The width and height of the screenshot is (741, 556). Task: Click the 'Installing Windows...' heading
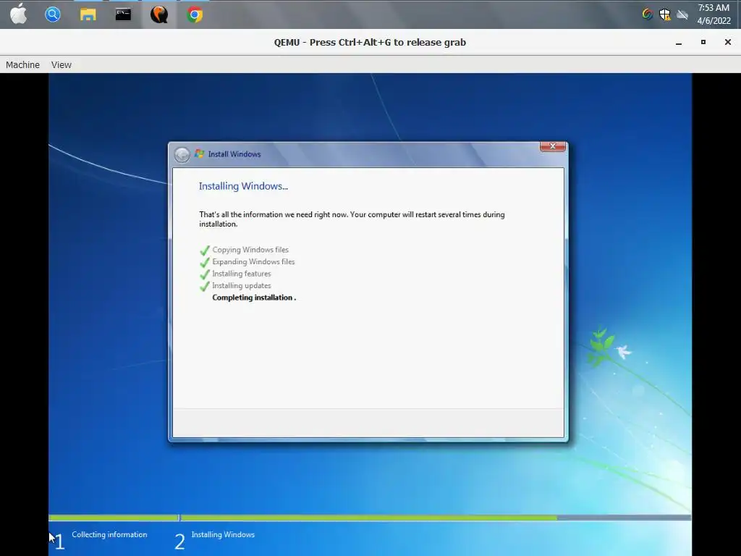[243, 186]
